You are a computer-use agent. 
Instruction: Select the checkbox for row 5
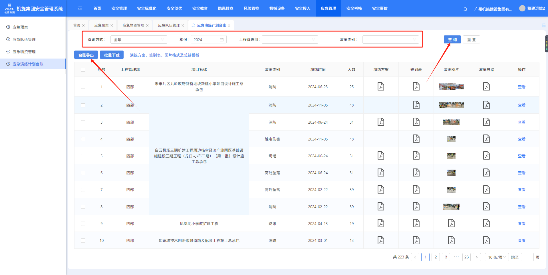tap(83, 156)
